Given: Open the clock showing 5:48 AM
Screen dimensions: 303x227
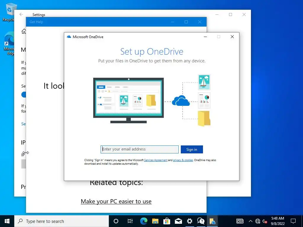Looking at the screenshot, I should tap(278, 221).
